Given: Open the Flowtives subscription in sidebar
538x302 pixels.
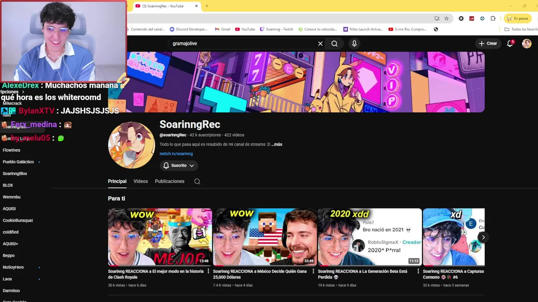Looking at the screenshot, I should tap(11, 150).
